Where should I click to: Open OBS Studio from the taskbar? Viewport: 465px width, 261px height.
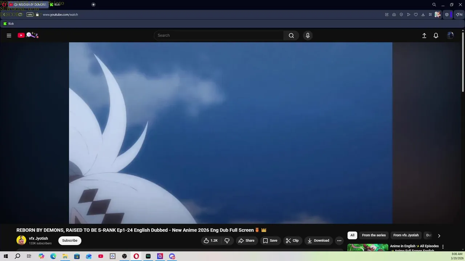coord(125,256)
